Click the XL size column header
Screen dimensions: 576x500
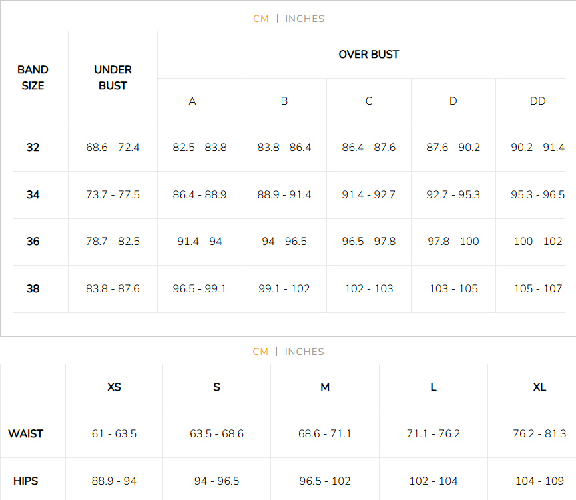[539, 387]
